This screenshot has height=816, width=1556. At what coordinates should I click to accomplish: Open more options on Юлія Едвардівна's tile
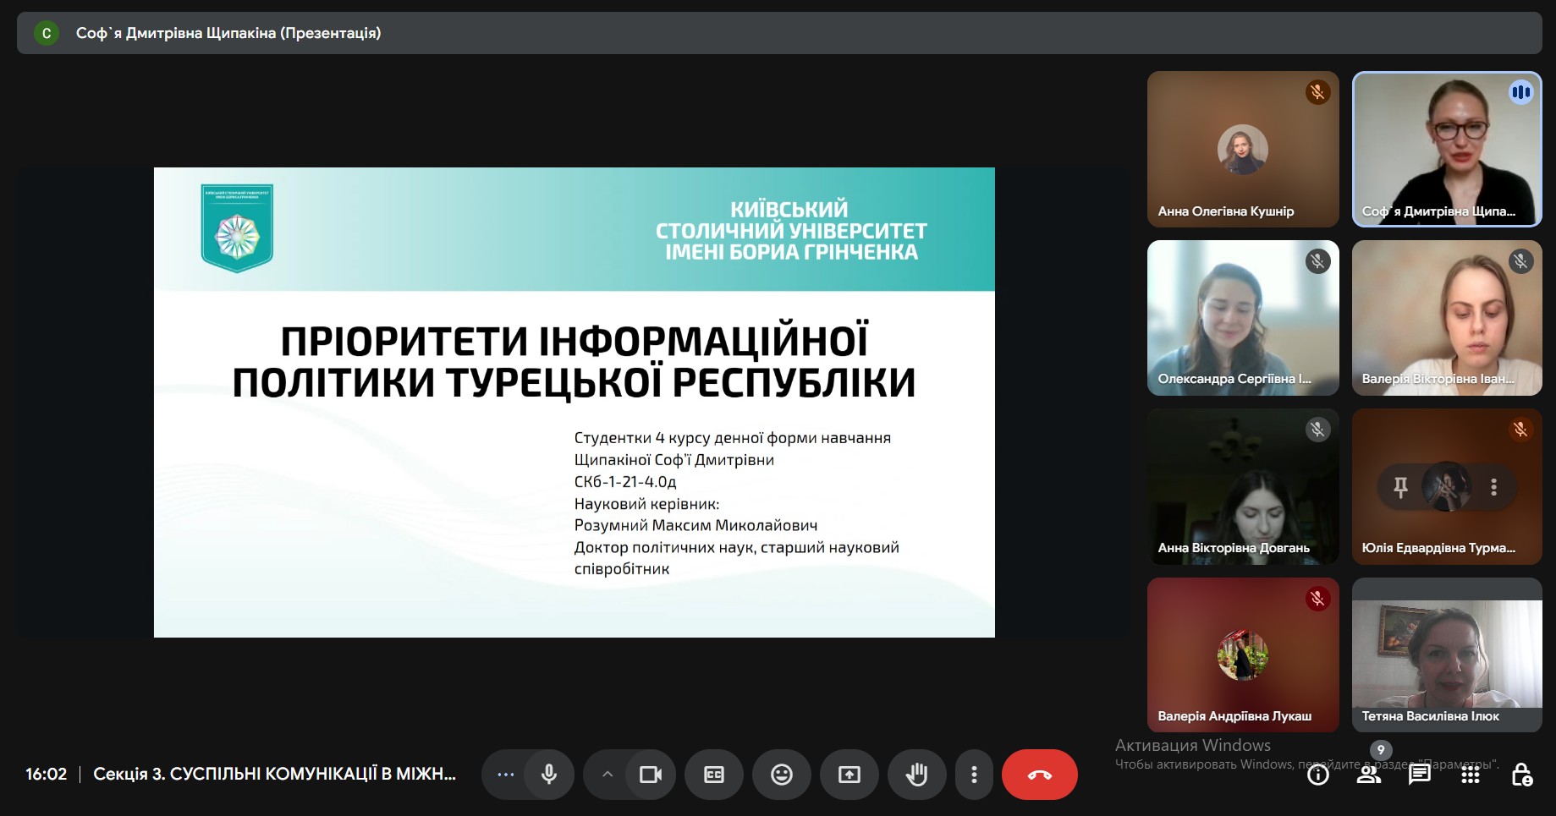pos(1493,487)
